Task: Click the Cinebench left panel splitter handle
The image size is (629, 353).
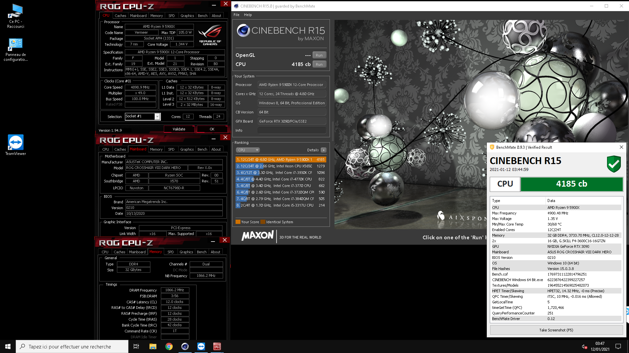Action: [x=332, y=131]
